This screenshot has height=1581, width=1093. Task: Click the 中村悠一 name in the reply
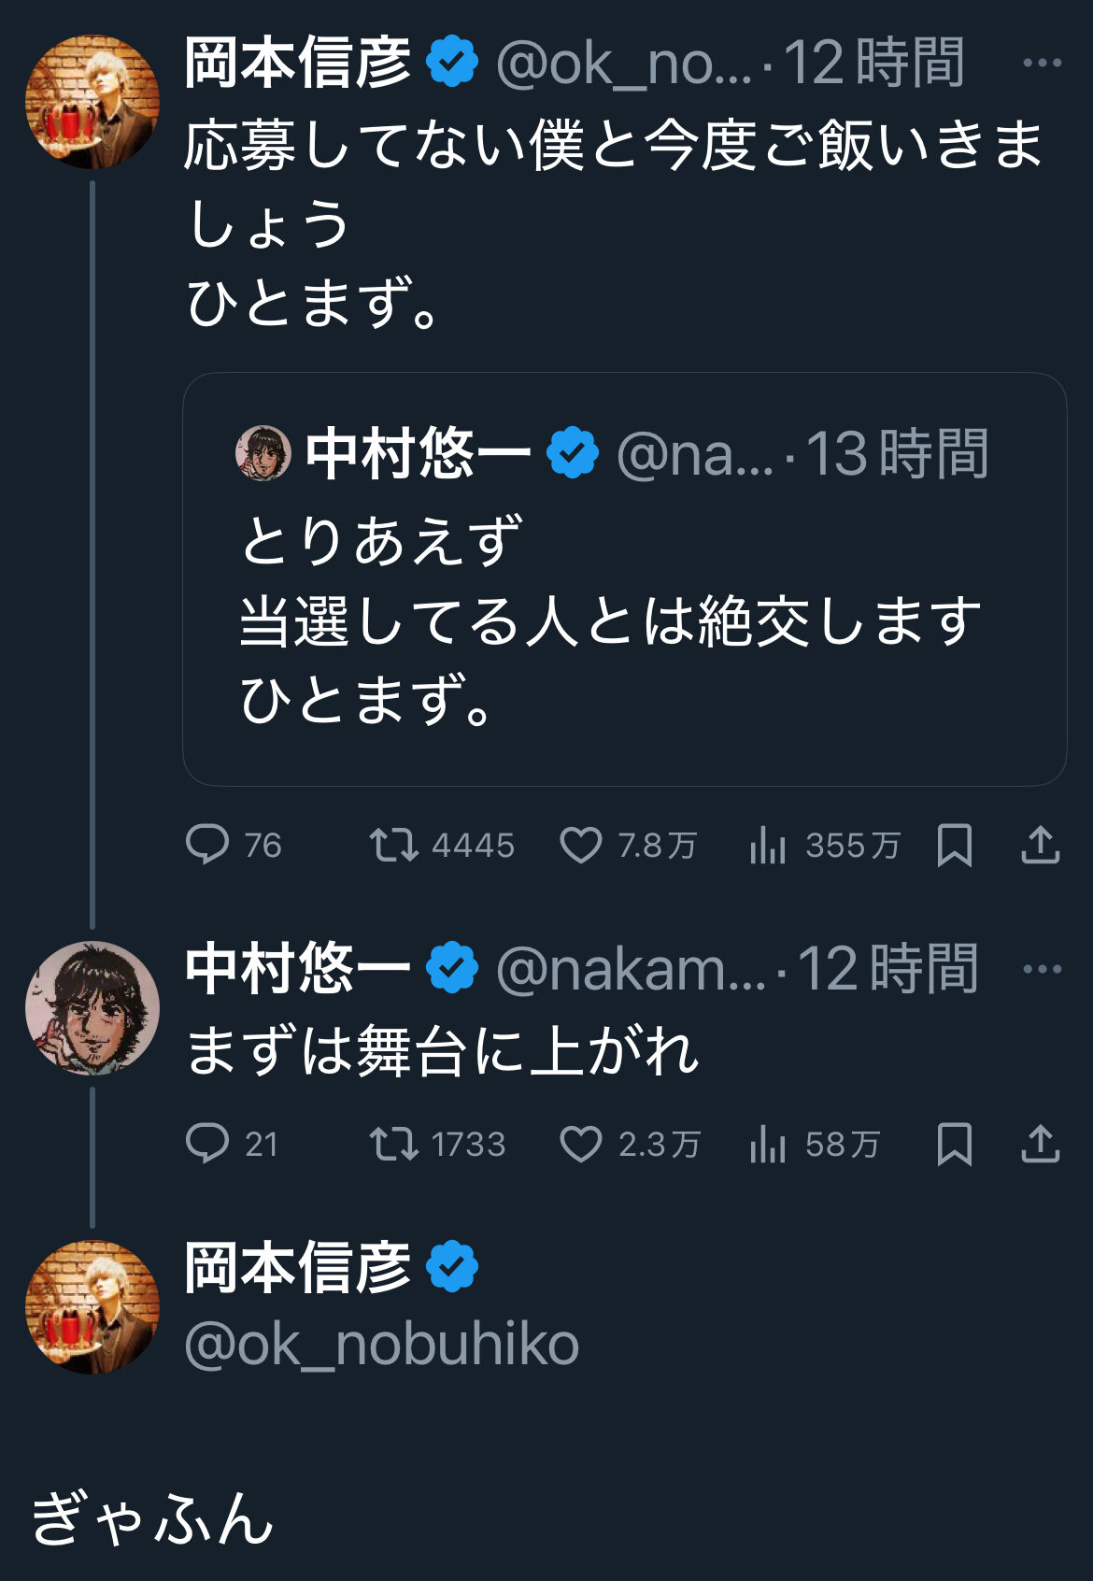[x=297, y=969]
